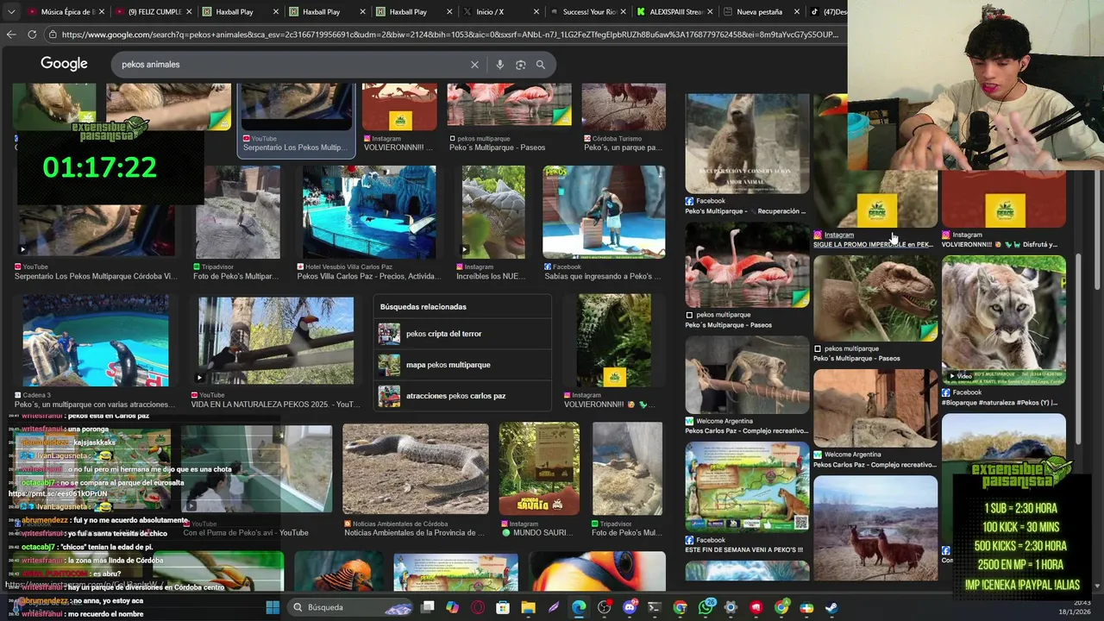
Task: Open related search pekos cripta del terror
Action: click(464, 334)
